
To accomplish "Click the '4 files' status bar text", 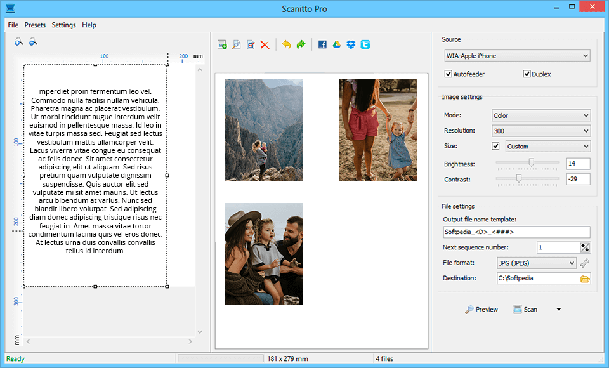I will click(x=384, y=358).
